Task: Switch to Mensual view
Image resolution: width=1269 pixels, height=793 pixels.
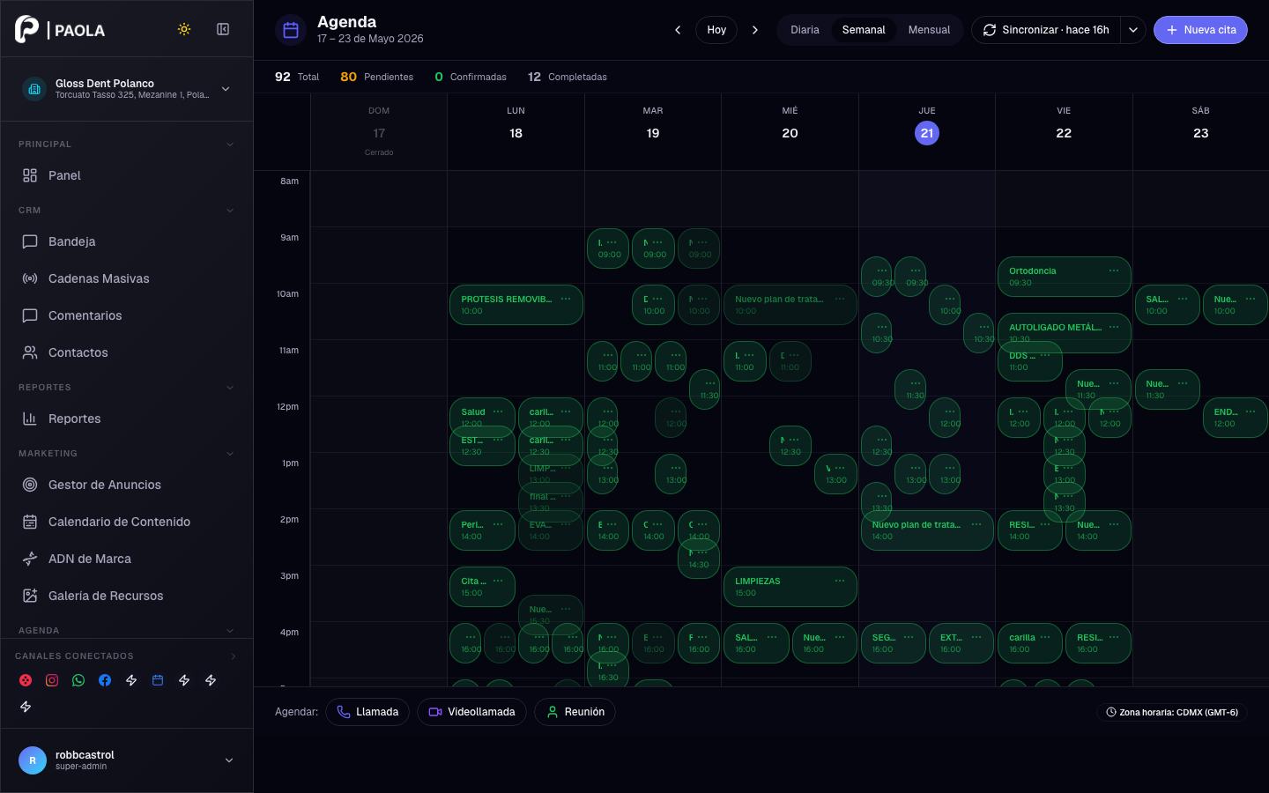Action: [929, 30]
